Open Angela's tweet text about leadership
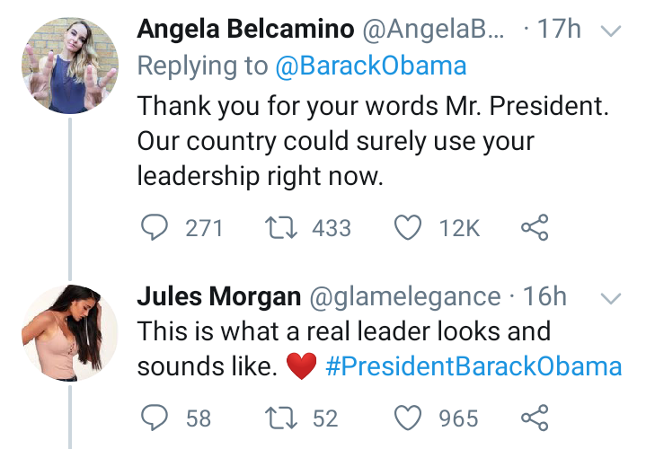646x449 pixels. tap(372, 141)
